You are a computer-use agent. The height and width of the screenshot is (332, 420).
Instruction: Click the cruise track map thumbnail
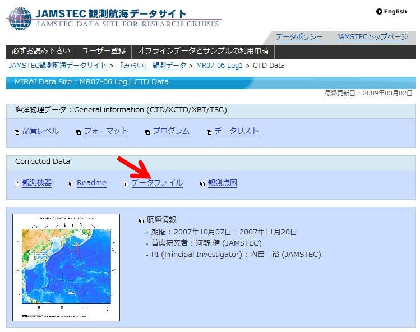coord(66,267)
